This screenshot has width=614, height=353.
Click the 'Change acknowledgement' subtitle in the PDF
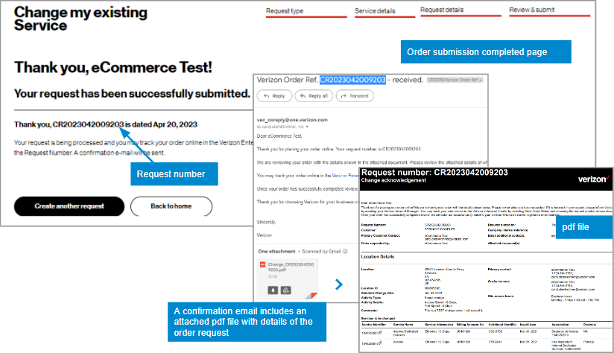393,180
